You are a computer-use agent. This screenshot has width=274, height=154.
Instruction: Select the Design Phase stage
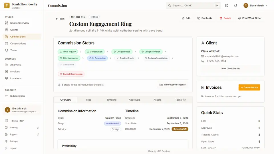tap(122, 52)
